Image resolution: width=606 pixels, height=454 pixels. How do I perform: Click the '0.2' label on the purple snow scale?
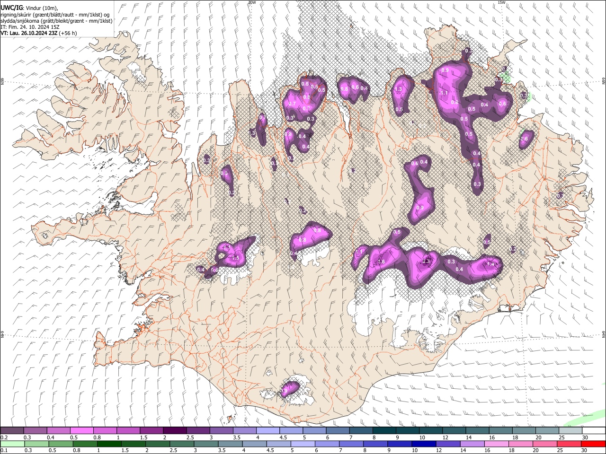[x=4, y=437]
